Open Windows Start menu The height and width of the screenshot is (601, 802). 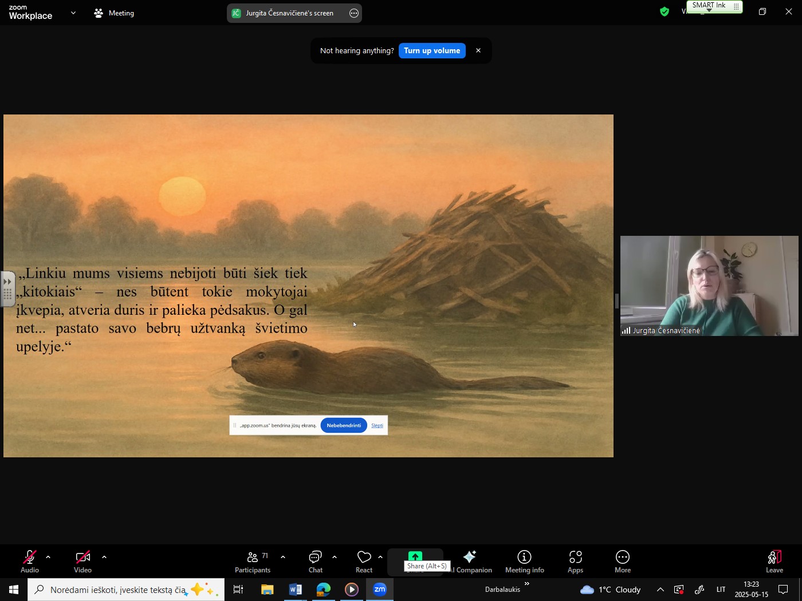pyautogui.click(x=14, y=590)
